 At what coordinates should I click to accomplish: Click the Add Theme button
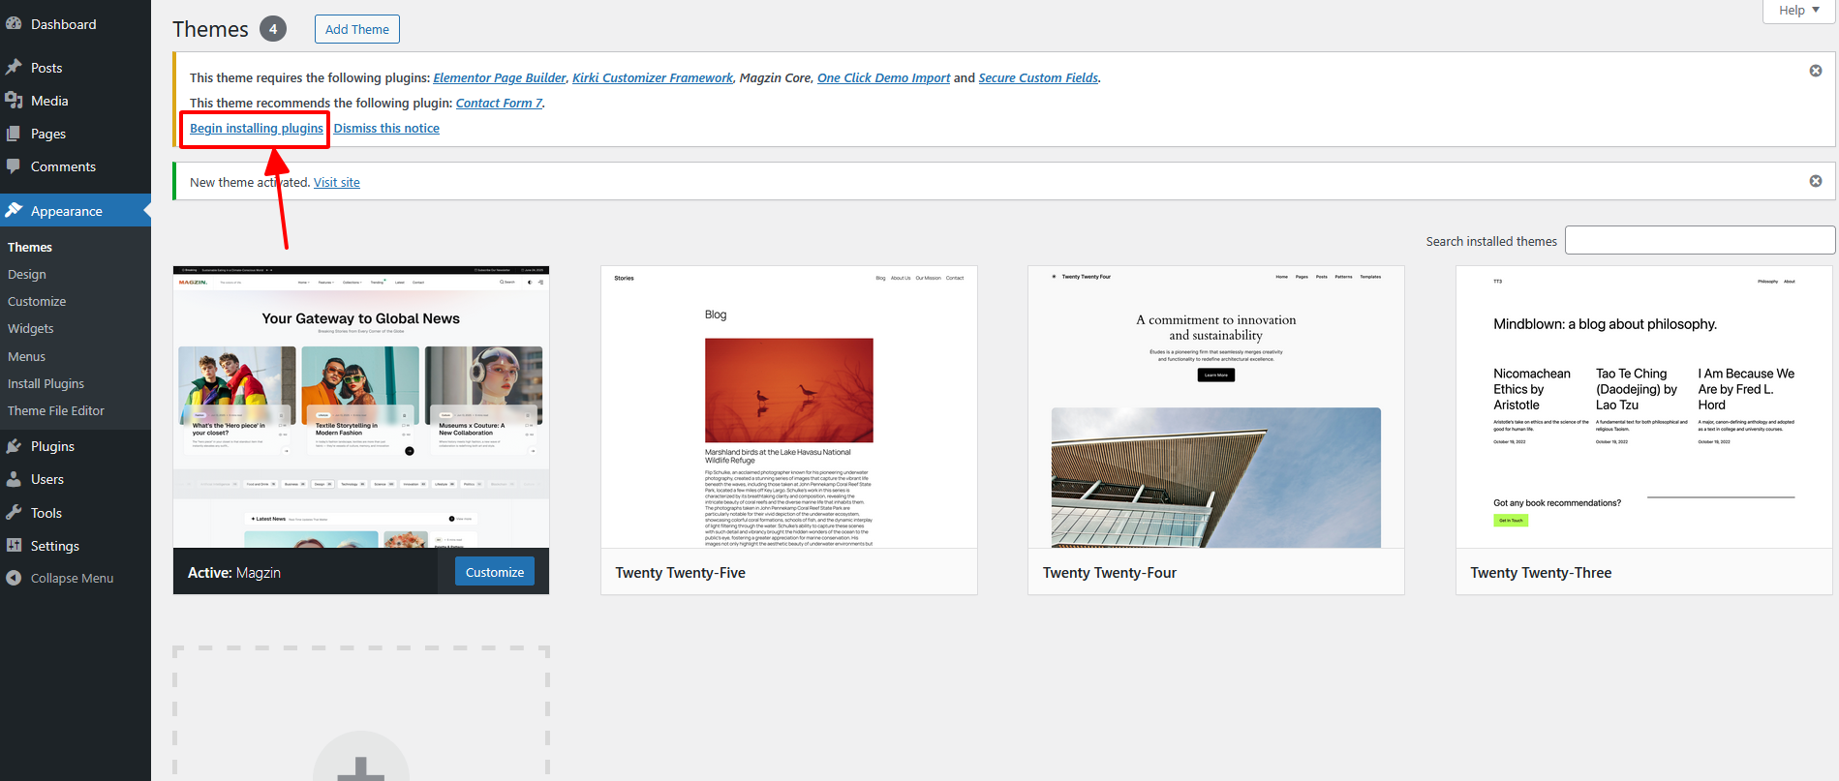tap(356, 29)
